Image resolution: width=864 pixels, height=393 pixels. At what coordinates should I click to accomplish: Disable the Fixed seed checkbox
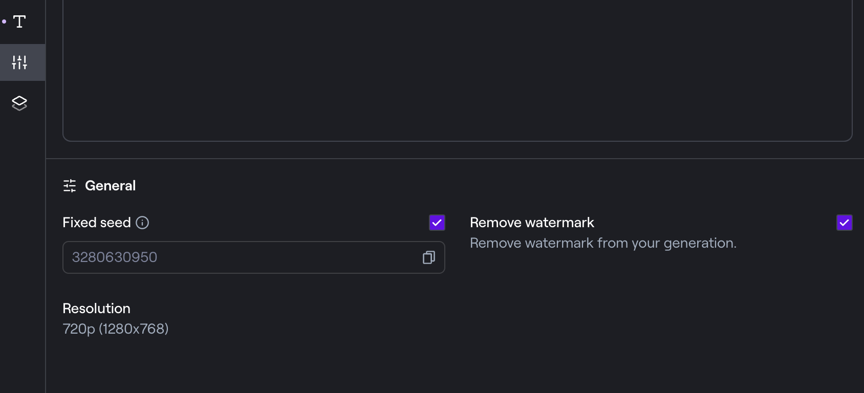click(437, 223)
